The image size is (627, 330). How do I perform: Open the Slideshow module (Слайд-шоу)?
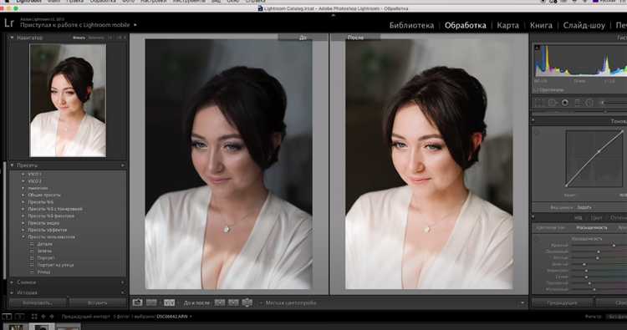(584, 25)
